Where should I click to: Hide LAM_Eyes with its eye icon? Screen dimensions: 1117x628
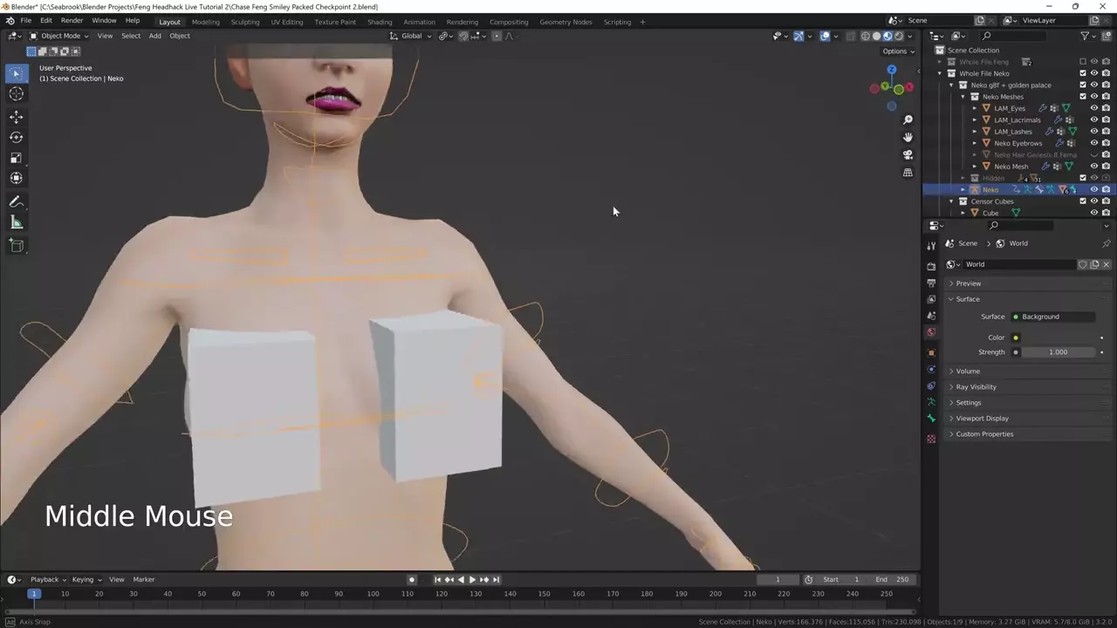tap(1093, 108)
